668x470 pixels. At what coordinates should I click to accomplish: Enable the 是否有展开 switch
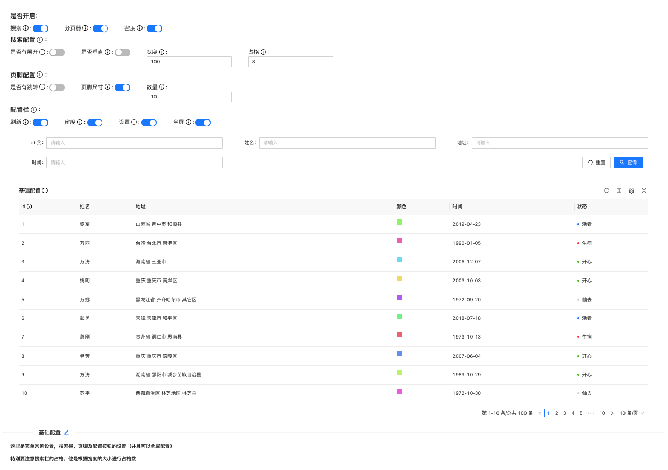(57, 52)
